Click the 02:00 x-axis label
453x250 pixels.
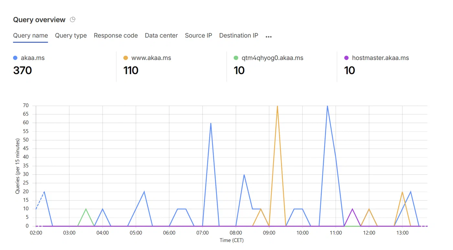coord(36,233)
